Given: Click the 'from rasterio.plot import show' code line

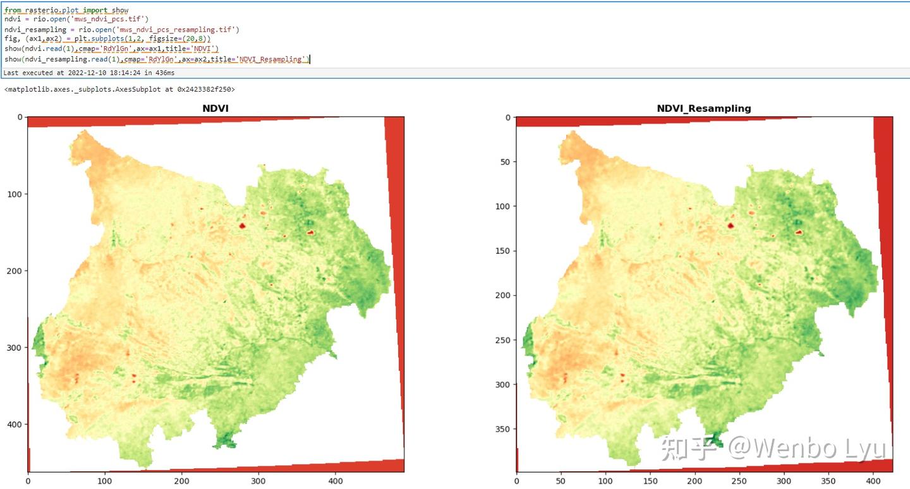Looking at the screenshot, I should tap(66, 10).
